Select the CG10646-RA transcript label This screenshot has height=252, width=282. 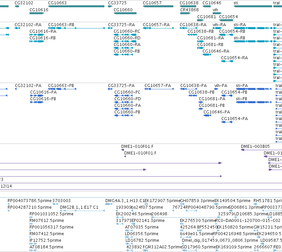click(216, 51)
